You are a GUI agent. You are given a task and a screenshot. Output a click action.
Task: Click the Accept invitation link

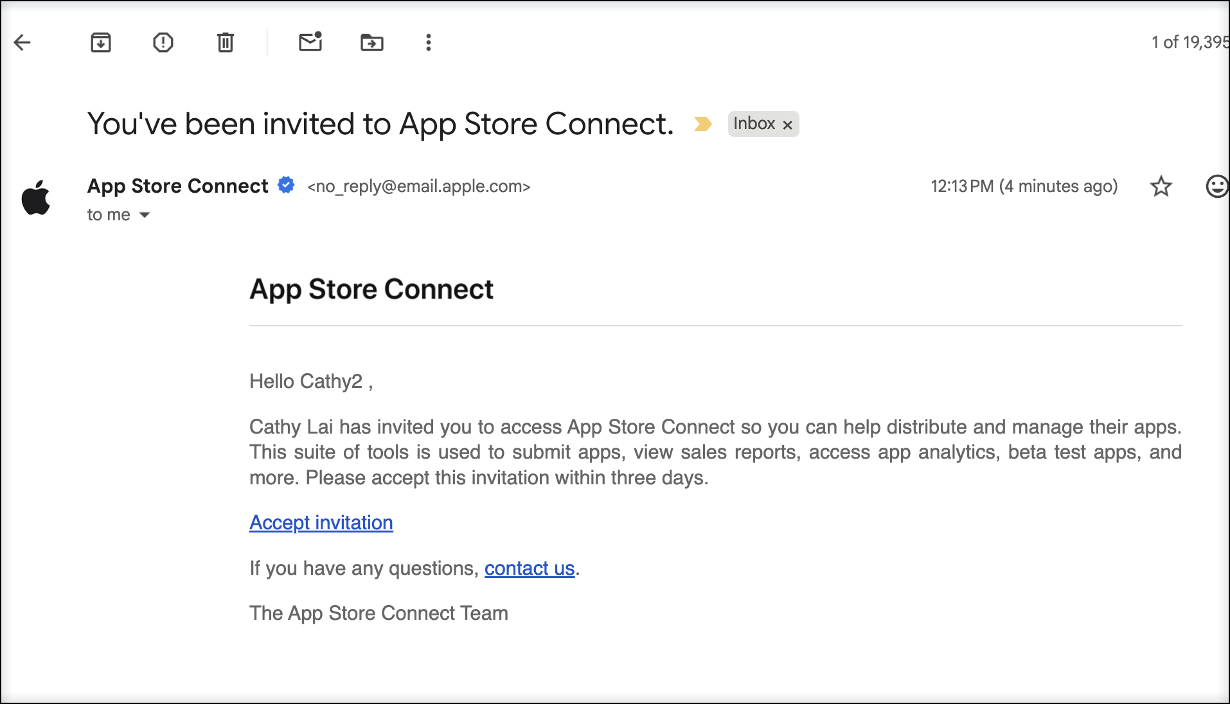(x=321, y=523)
